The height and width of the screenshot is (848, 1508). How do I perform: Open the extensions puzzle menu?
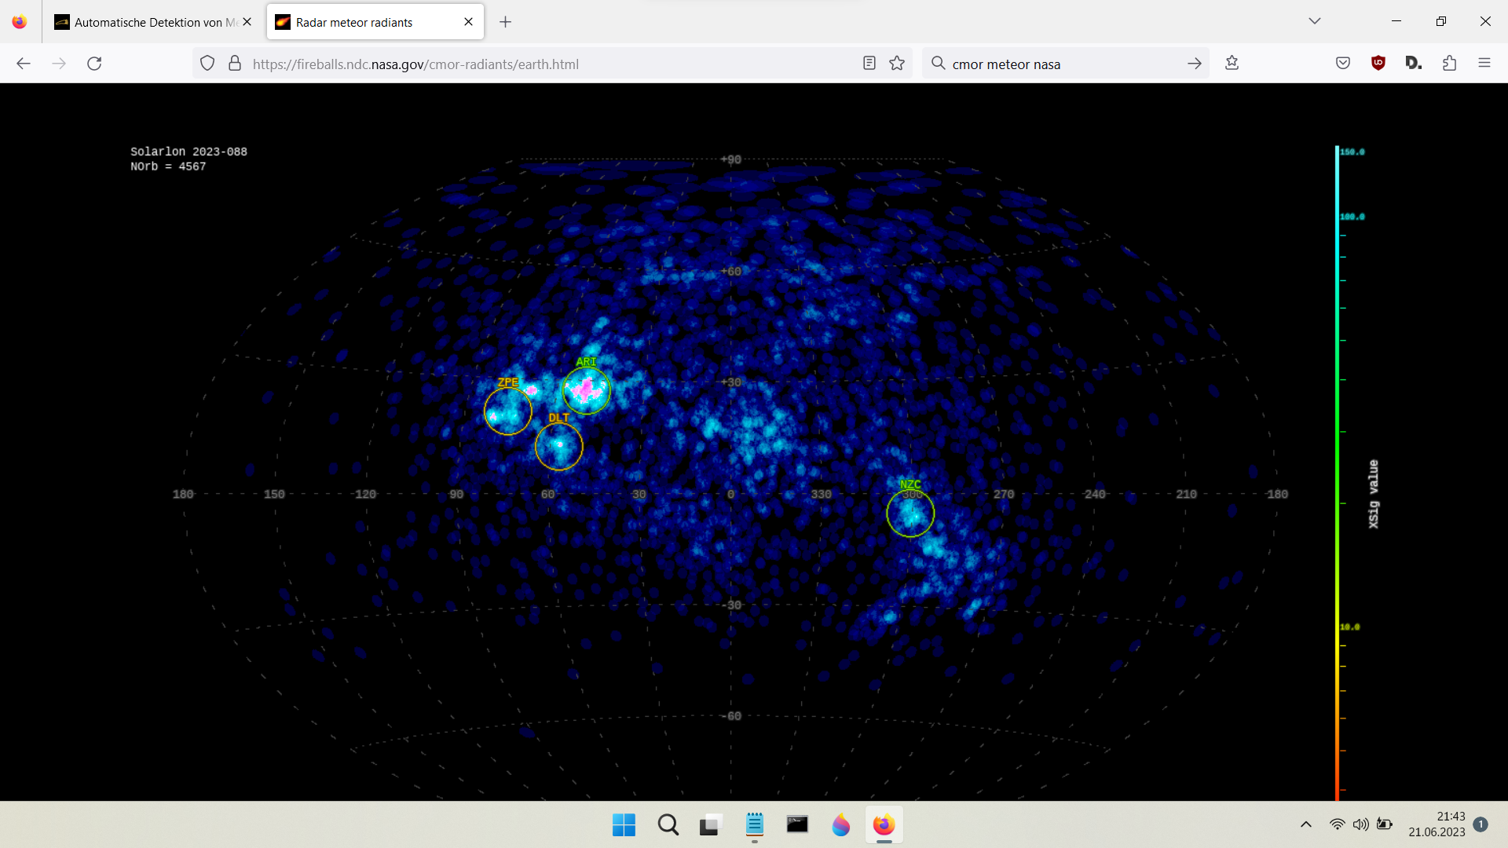click(x=1449, y=64)
